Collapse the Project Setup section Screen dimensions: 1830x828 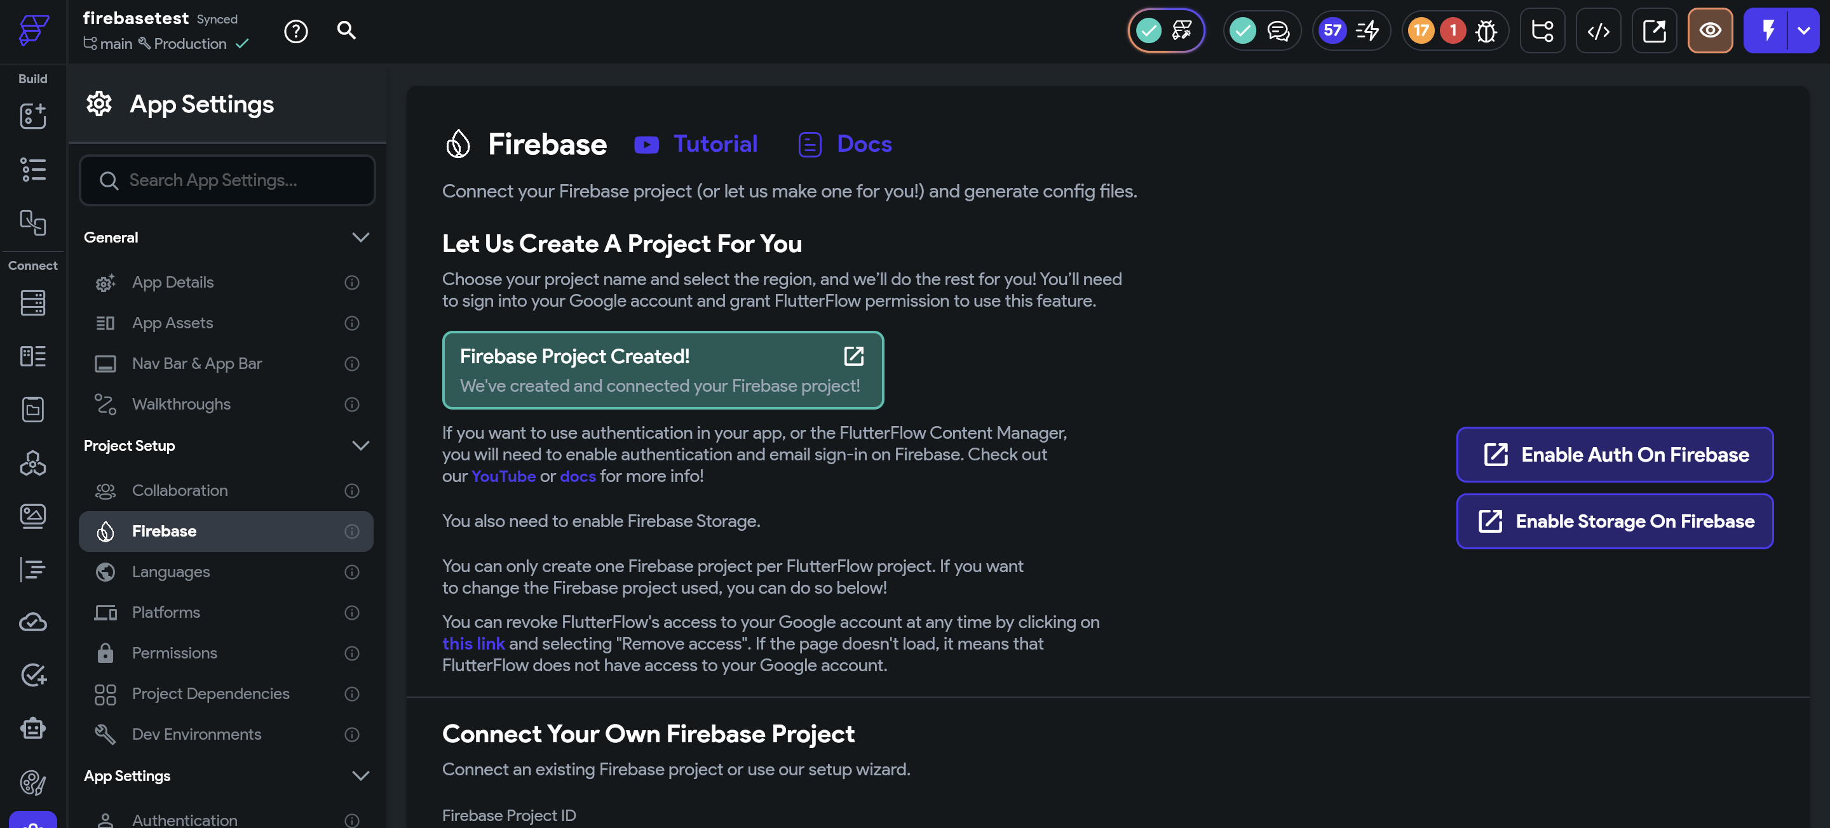pyautogui.click(x=360, y=446)
